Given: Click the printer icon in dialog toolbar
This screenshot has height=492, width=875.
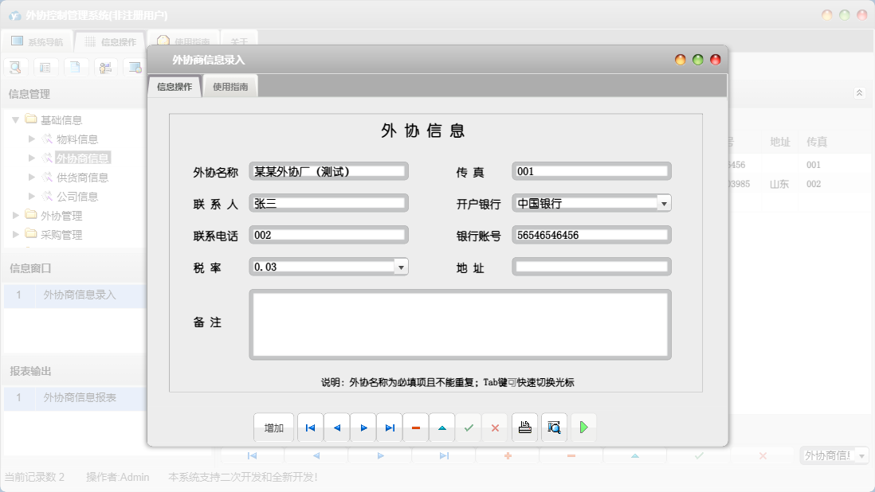Looking at the screenshot, I should [x=524, y=428].
